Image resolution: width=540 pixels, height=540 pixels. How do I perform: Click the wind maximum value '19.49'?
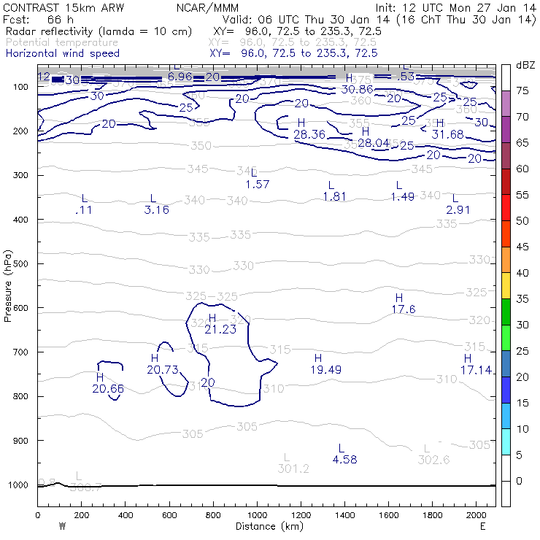click(x=325, y=370)
